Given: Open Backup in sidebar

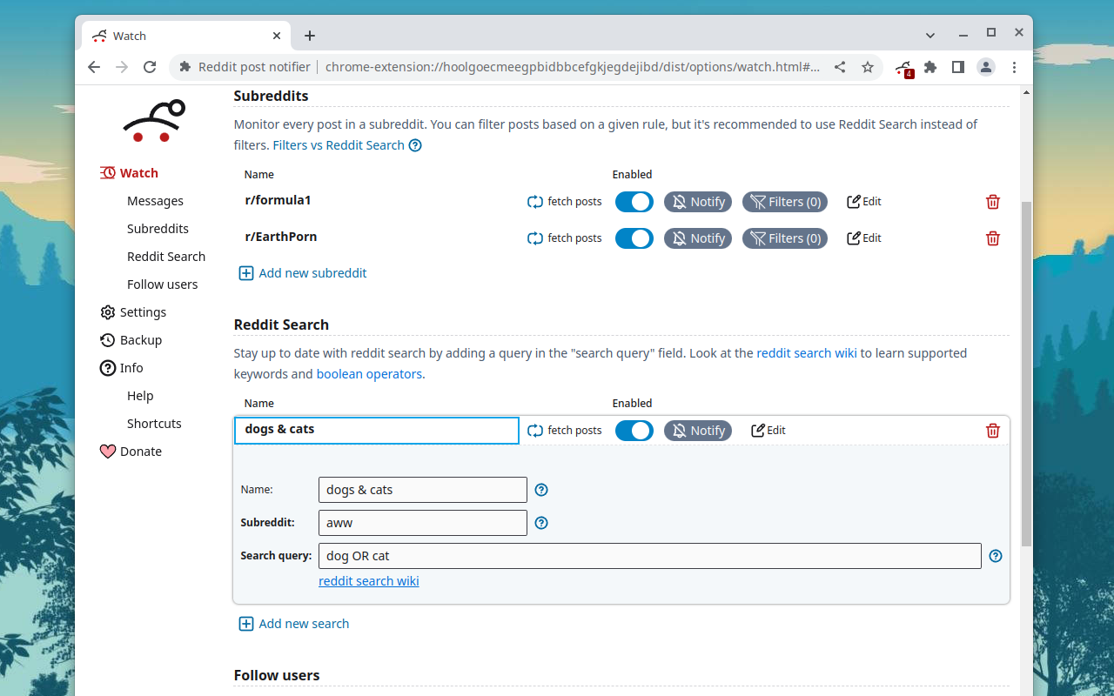Looking at the screenshot, I should coord(131,340).
